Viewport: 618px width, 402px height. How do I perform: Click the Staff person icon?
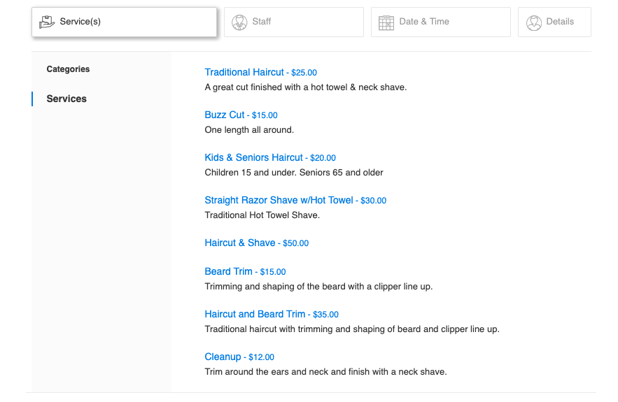239,22
